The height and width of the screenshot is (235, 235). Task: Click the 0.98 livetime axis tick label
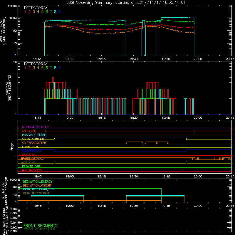pyautogui.click(x=14, y=213)
